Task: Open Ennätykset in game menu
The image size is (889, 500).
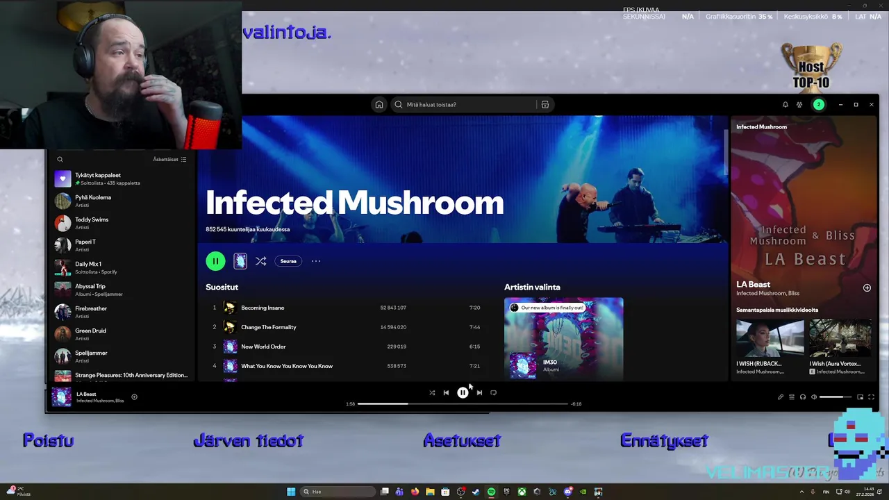Action: click(x=664, y=441)
